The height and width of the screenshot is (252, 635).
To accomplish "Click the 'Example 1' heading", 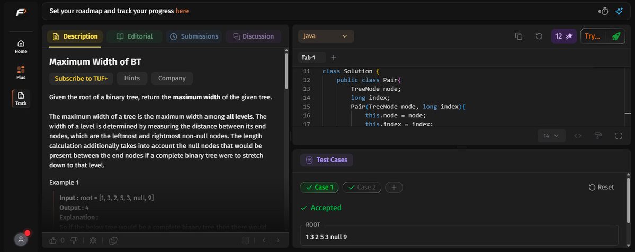I will 64,183.
